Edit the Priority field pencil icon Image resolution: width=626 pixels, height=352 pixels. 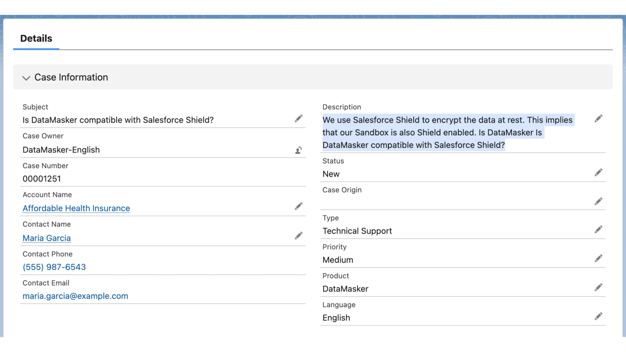pyautogui.click(x=598, y=258)
